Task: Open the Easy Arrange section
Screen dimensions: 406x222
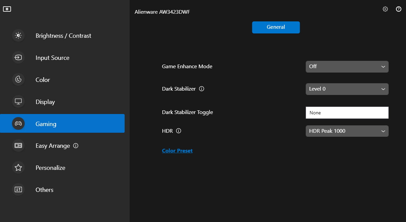Action: (x=62, y=146)
